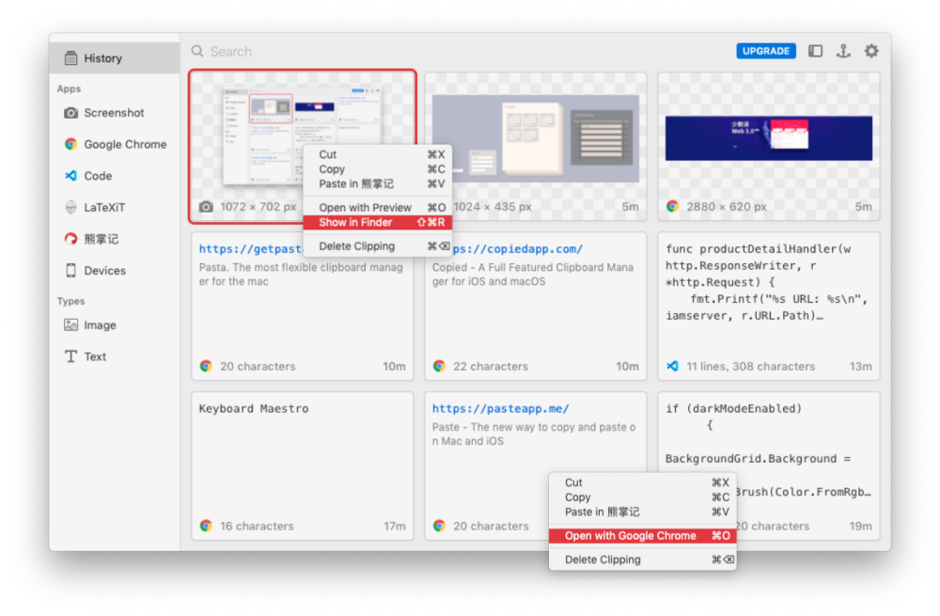
Task: Click the Chrome icon beside 16 characters
Action: [x=206, y=526]
